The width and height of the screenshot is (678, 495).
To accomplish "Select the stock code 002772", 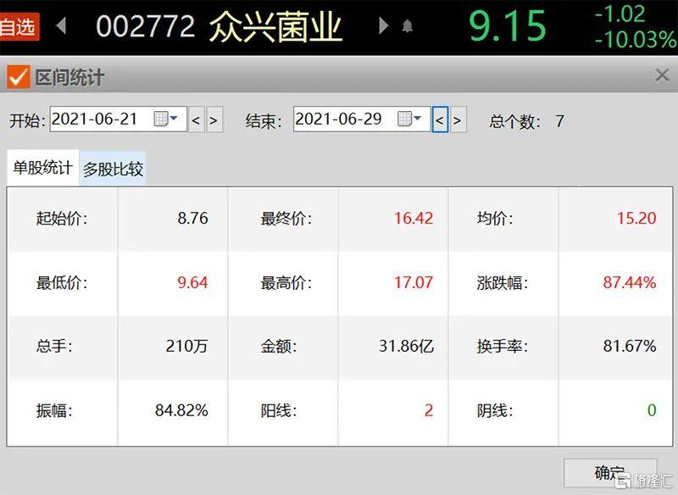I will coord(146,26).
